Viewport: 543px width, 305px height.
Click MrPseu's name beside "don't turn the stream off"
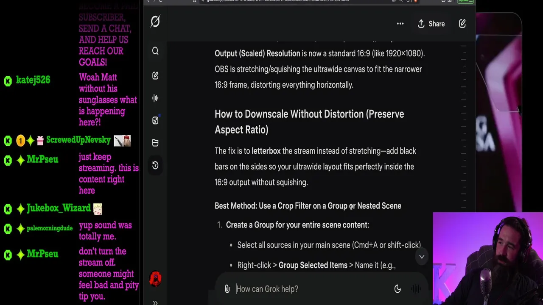[42, 254]
